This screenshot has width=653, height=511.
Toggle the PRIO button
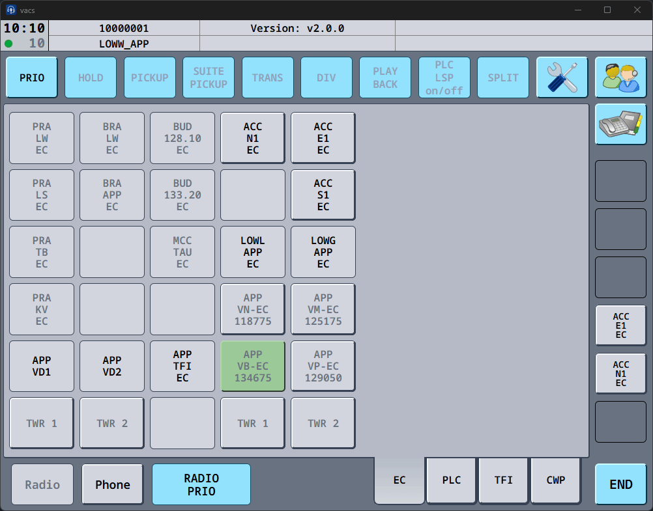coord(32,77)
